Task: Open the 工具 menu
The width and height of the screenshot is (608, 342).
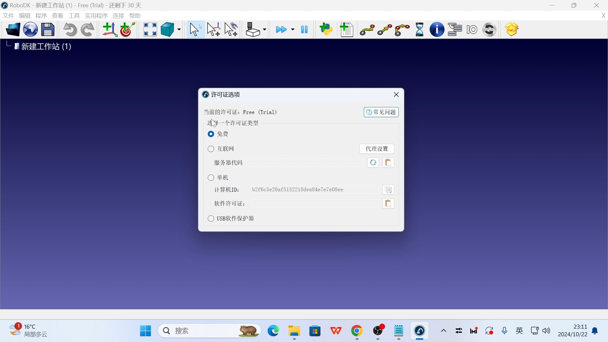Action: 74,16
